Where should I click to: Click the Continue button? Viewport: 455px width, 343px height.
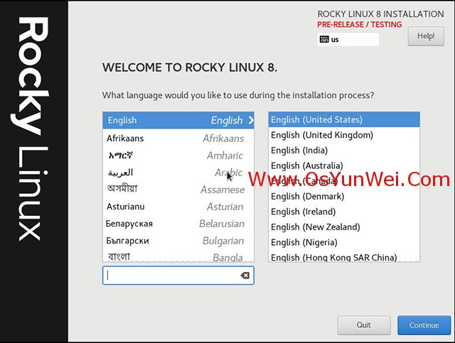coord(424,325)
